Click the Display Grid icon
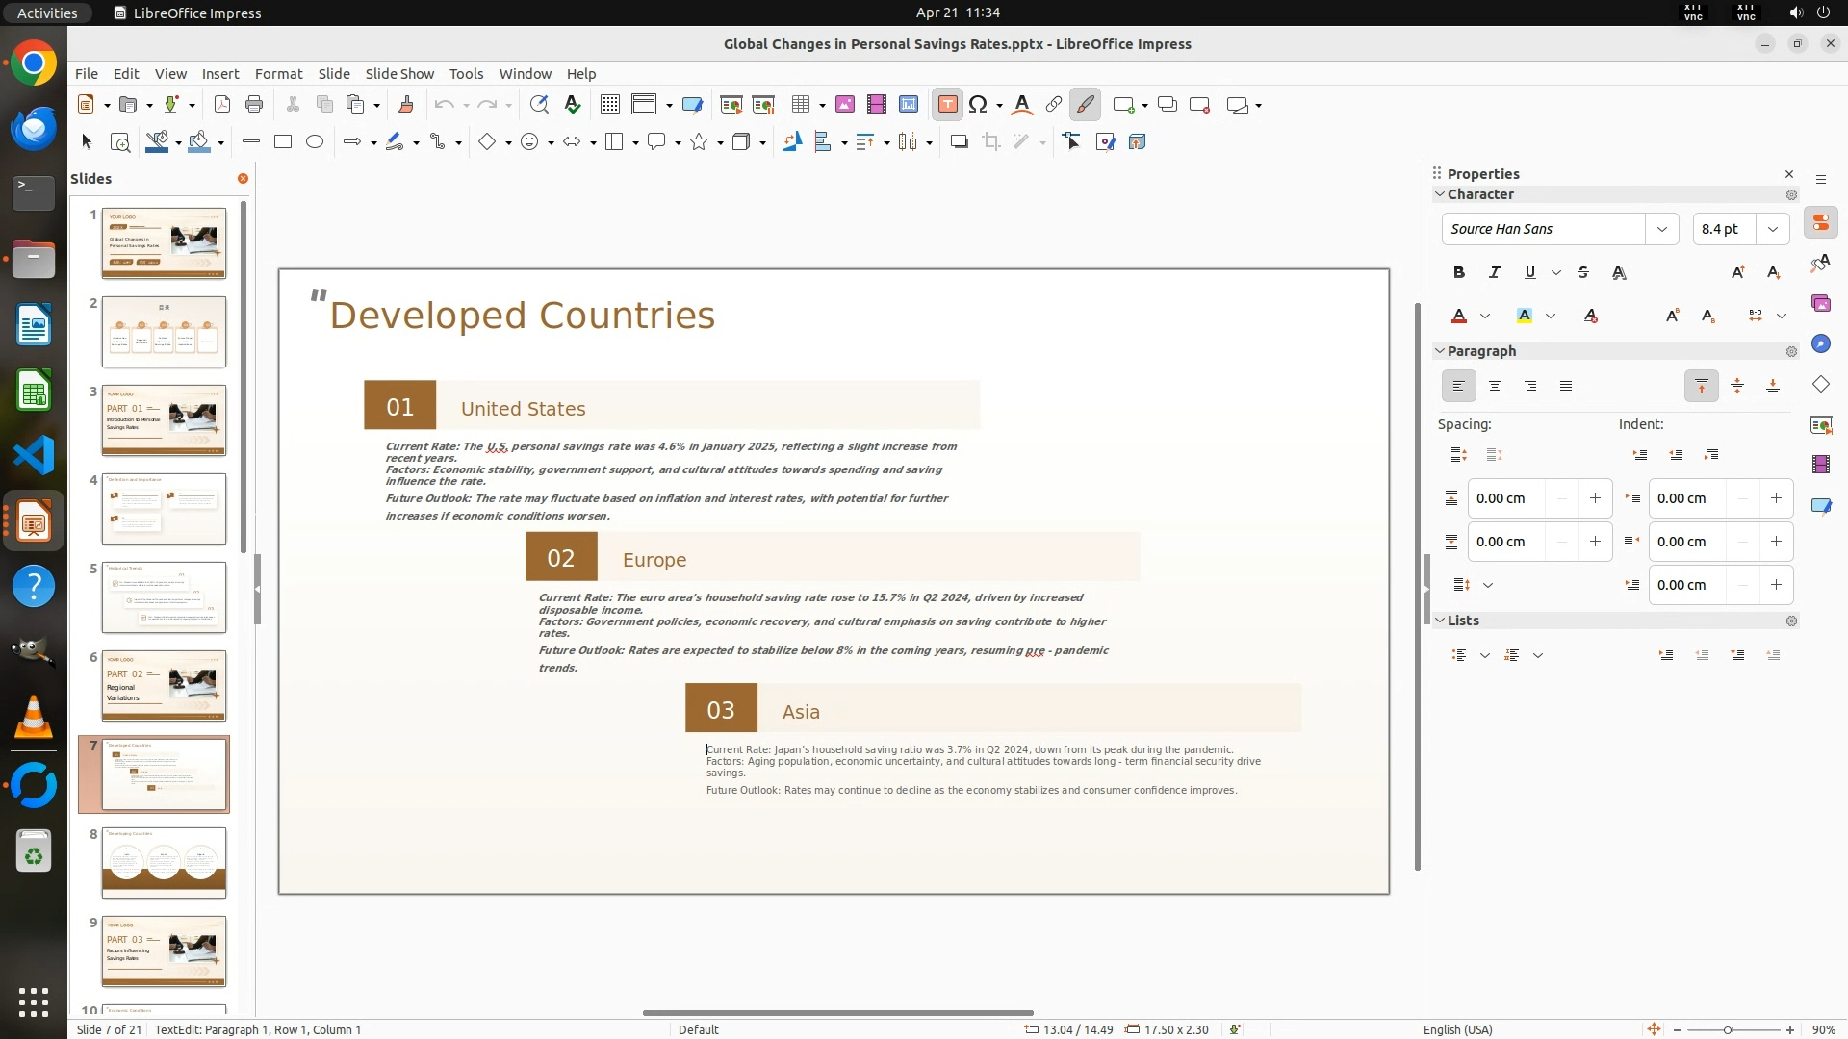The width and height of the screenshot is (1848, 1039). point(609,105)
